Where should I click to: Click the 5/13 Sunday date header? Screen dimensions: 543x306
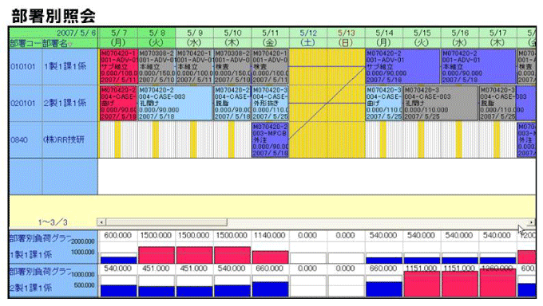[x=347, y=33]
